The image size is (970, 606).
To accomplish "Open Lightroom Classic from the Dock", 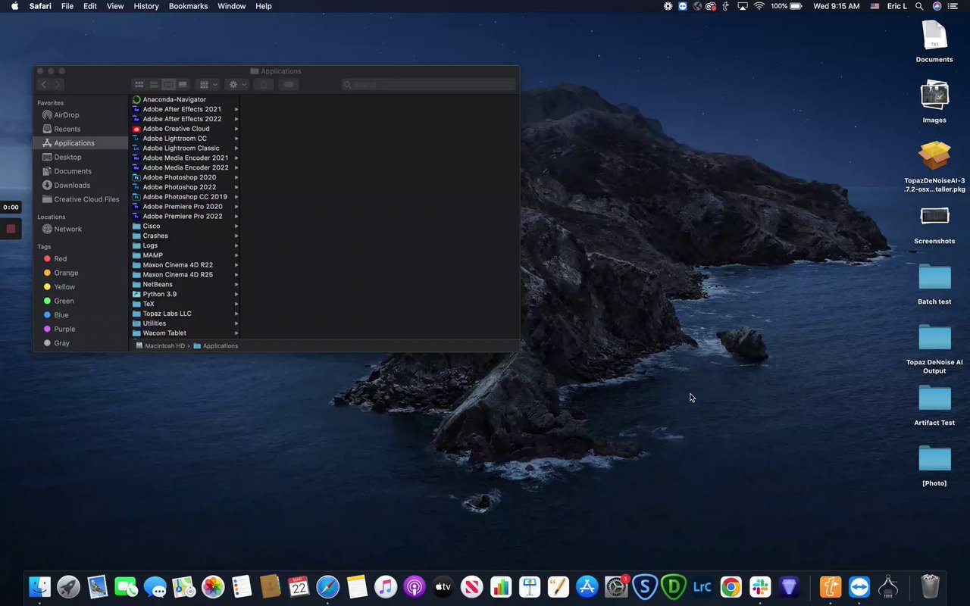I will 702,587.
